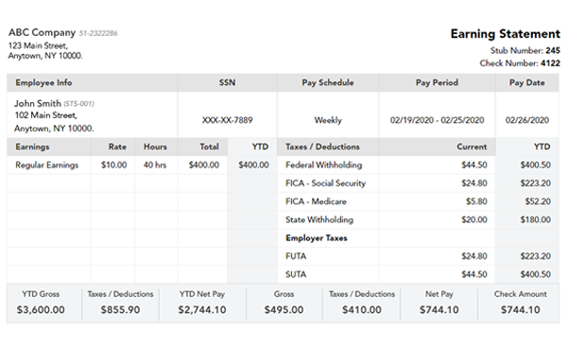Click the Check Amount summary label

521,294
